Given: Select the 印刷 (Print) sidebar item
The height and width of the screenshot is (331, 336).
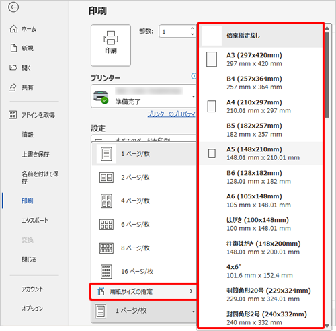Looking at the screenshot, I should pos(28,200).
